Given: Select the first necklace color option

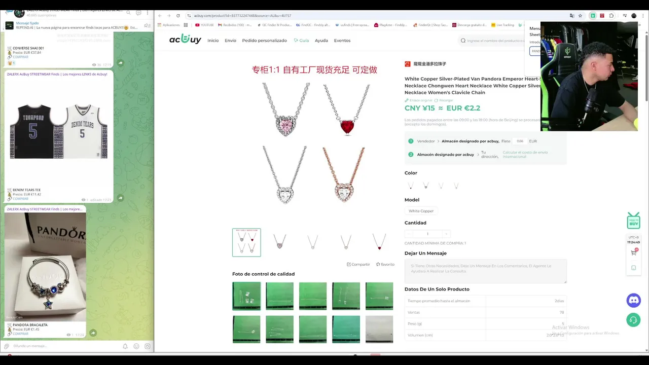Looking at the screenshot, I should [411, 186].
